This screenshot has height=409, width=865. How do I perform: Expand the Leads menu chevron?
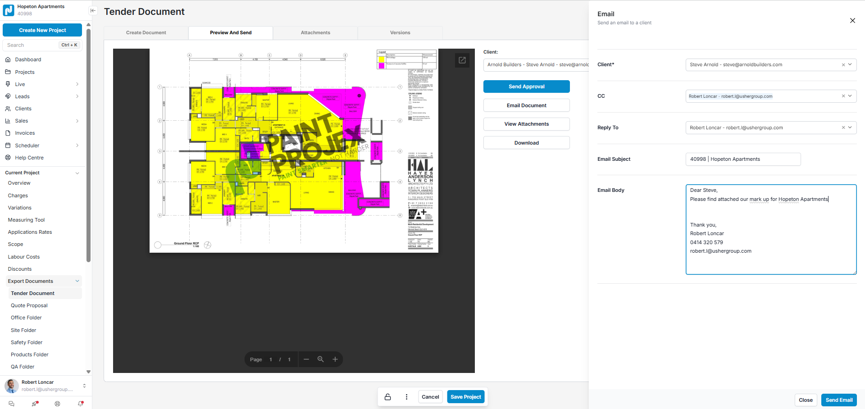pyautogui.click(x=77, y=96)
